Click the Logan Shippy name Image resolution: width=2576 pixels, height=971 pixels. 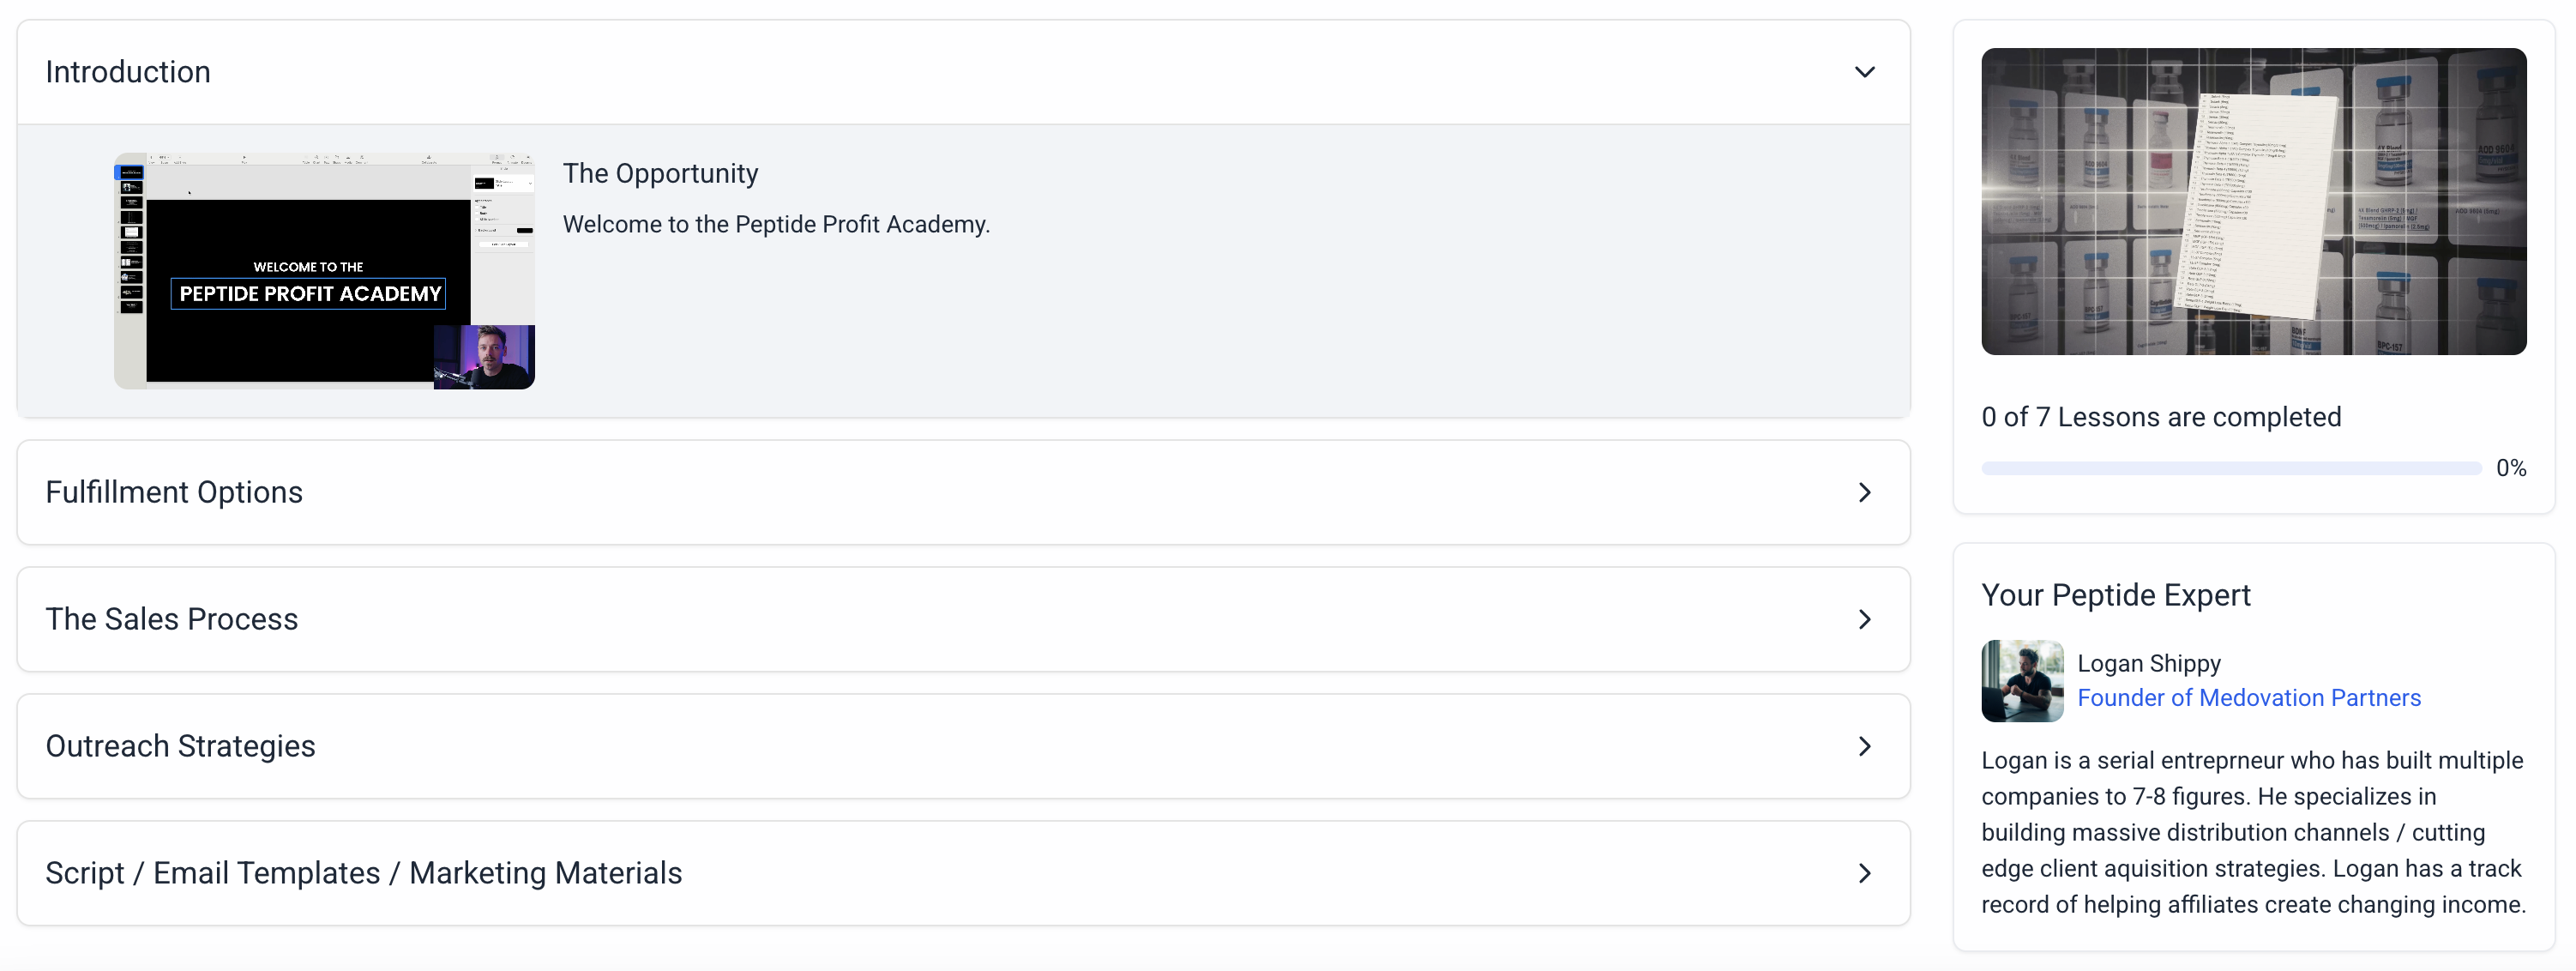pyautogui.click(x=2149, y=663)
